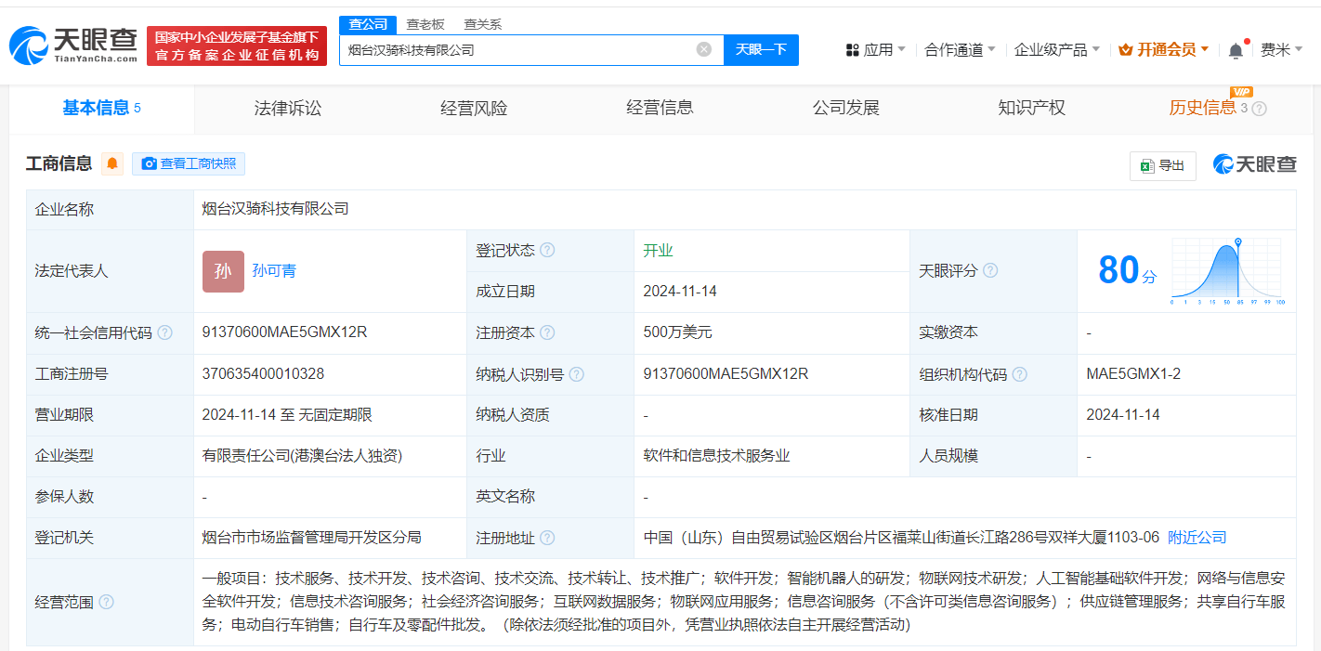Open the 费米 user menu
Image resolution: width=1321 pixels, height=651 pixels.
(x=1281, y=49)
